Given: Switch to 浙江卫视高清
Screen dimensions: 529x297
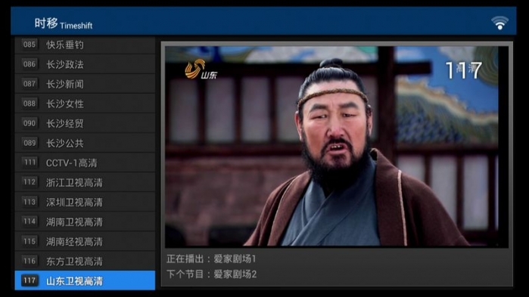Looking at the screenshot, I should click(x=85, y=183).
